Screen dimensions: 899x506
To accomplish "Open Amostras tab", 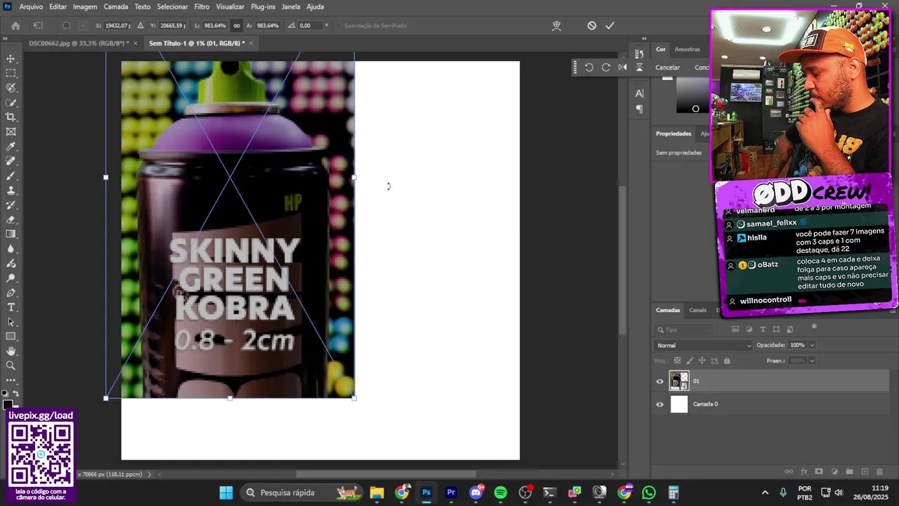I will coord(687,49).
